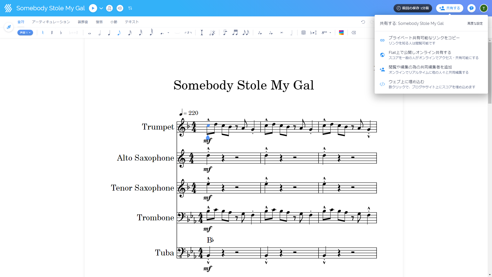Click the backspace delete note icon
Viewport: 492px width, 277px height.
coord(354,33)
